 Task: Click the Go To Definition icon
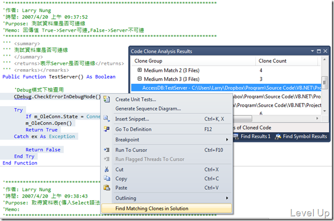tap(106, 129)
